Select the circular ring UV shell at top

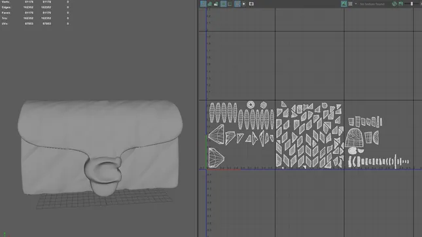tap(251, 105)
